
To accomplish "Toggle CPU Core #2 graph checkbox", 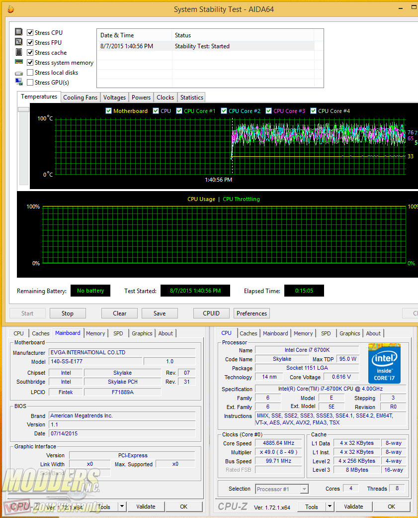I will pos(224,110).
